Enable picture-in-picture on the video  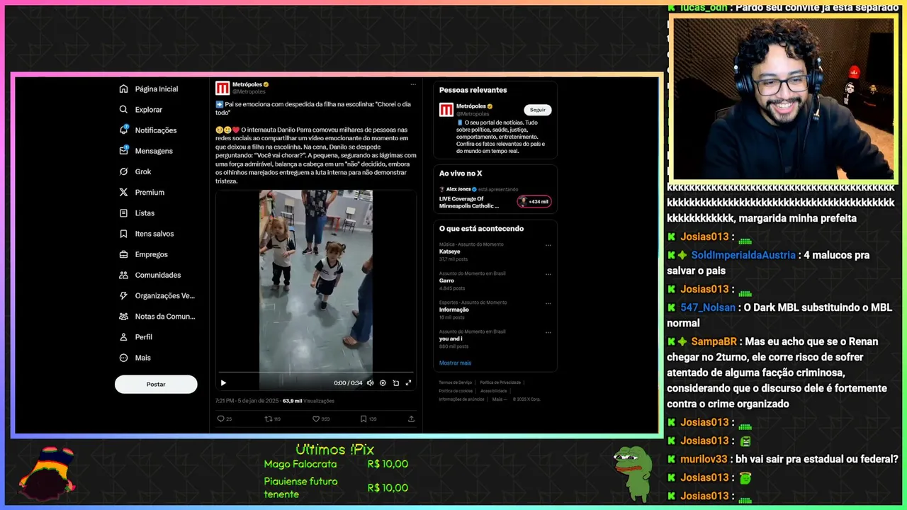395,382
